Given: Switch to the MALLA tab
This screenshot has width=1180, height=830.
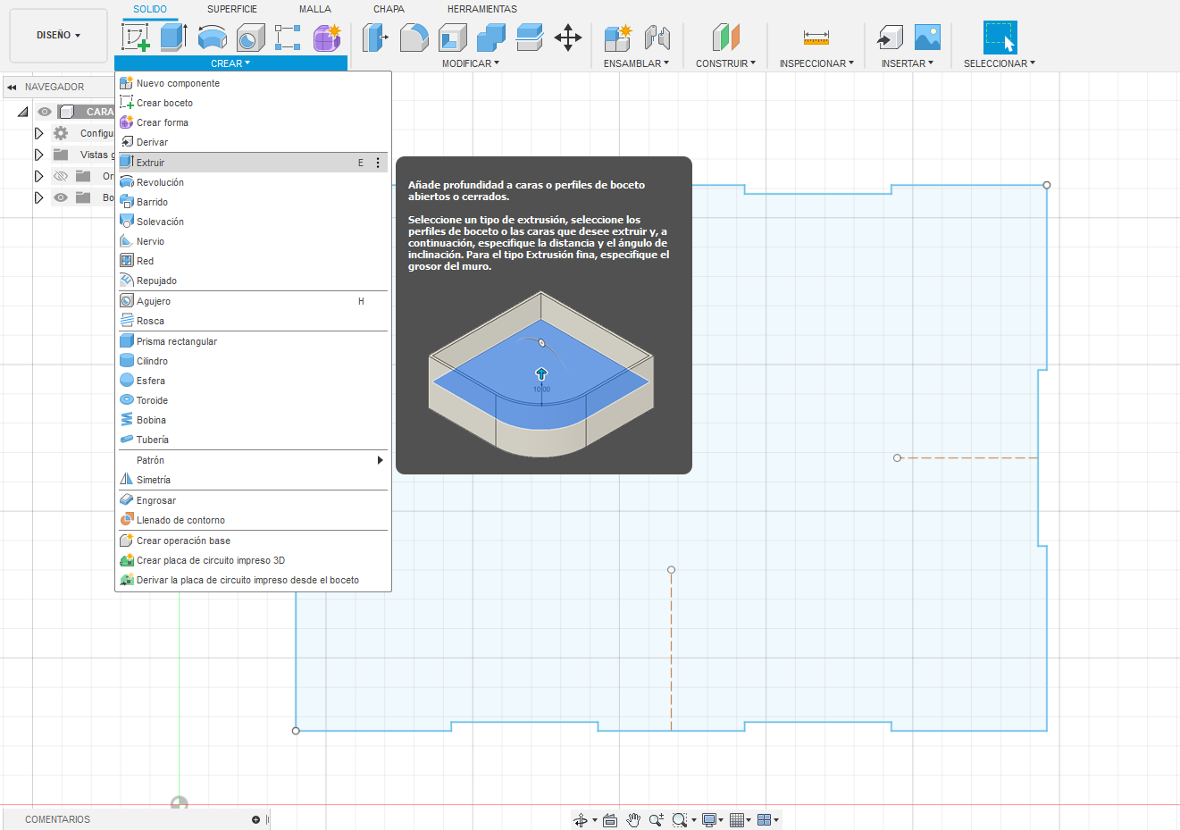Looking at the screenshot, I should click(315, 9).
